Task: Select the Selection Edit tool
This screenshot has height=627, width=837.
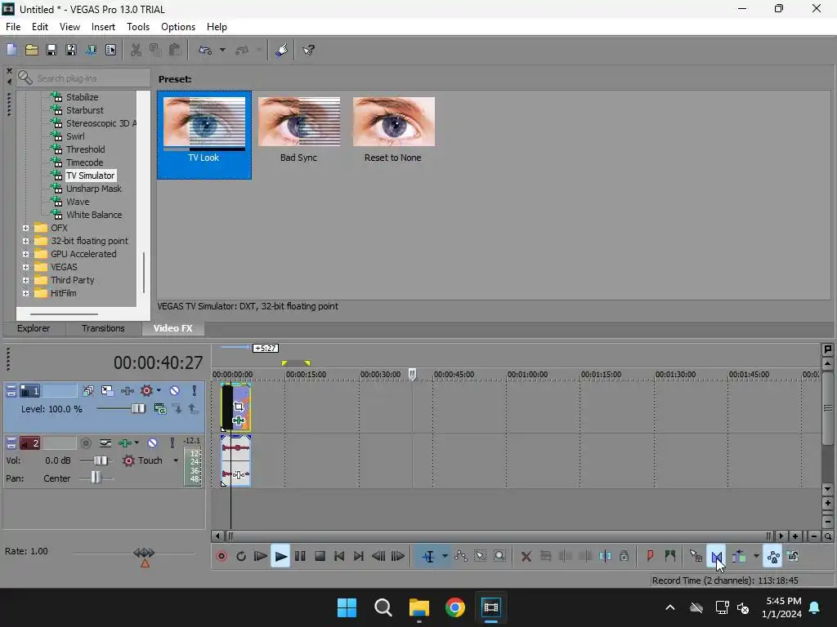Action: pyautogui.click(x=481, y=556)
